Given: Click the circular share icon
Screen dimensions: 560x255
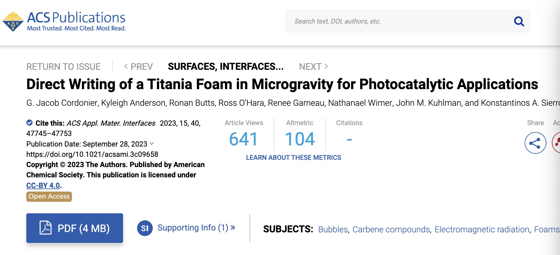Looking at the screenshot, I should 535,143.
